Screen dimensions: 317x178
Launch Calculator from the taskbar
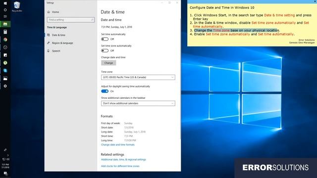(x=5, y=32)
